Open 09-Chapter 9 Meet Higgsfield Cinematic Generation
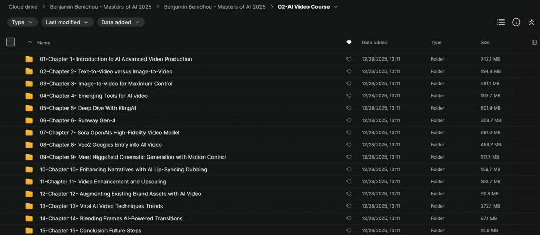 click(132, 157)
